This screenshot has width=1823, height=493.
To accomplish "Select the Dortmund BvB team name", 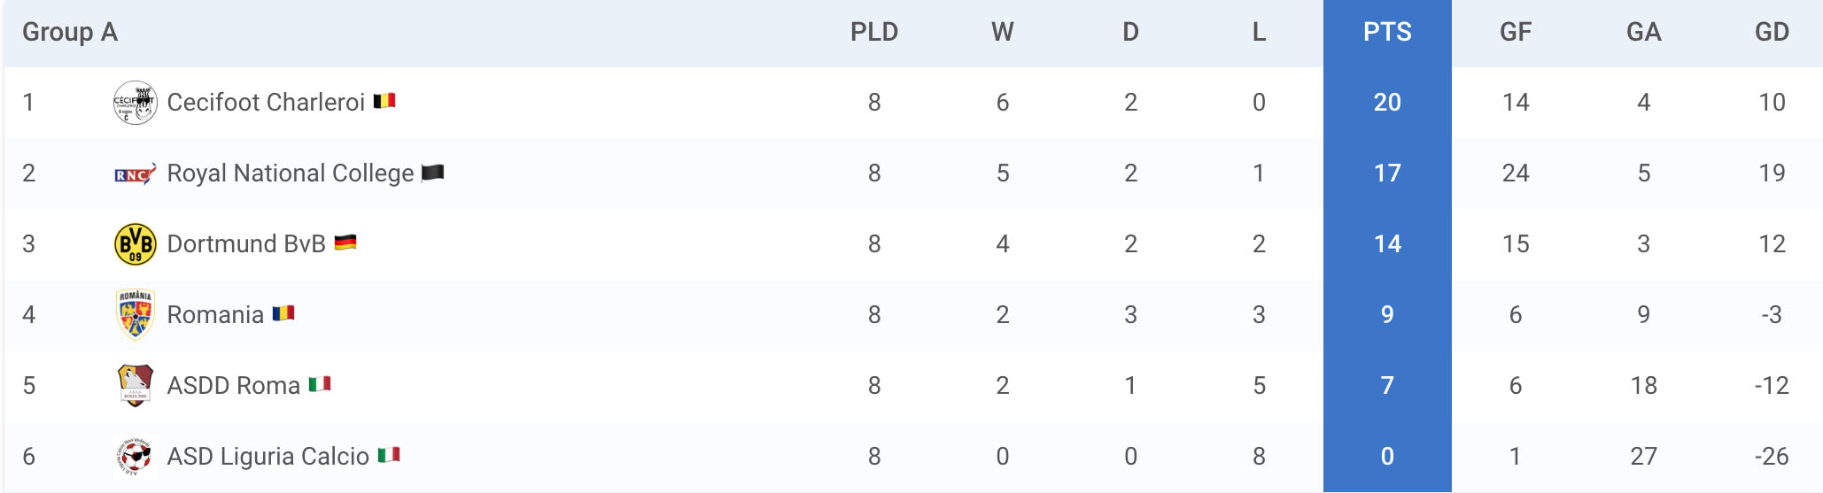I will tap(246, 244).
